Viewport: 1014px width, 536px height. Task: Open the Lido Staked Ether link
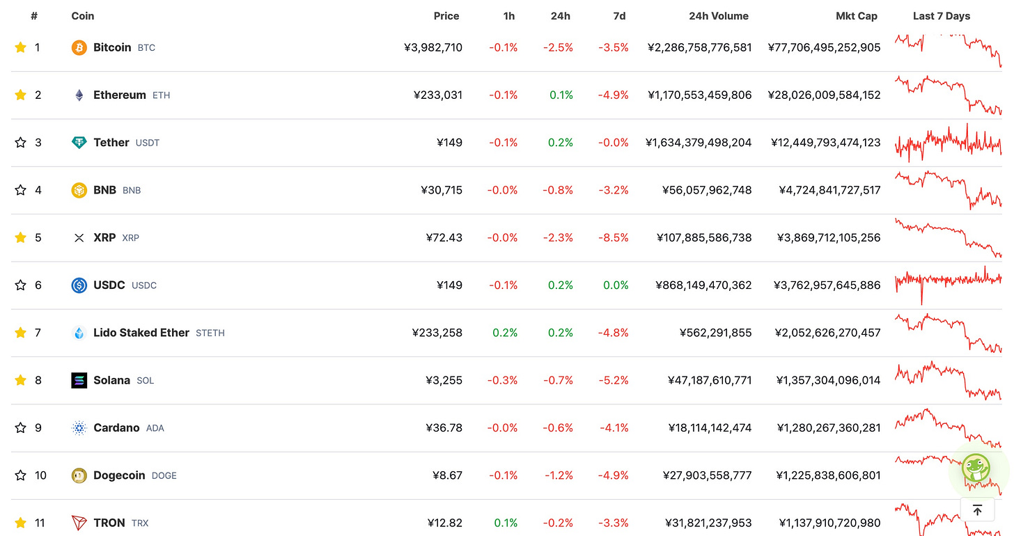[141, 333]
